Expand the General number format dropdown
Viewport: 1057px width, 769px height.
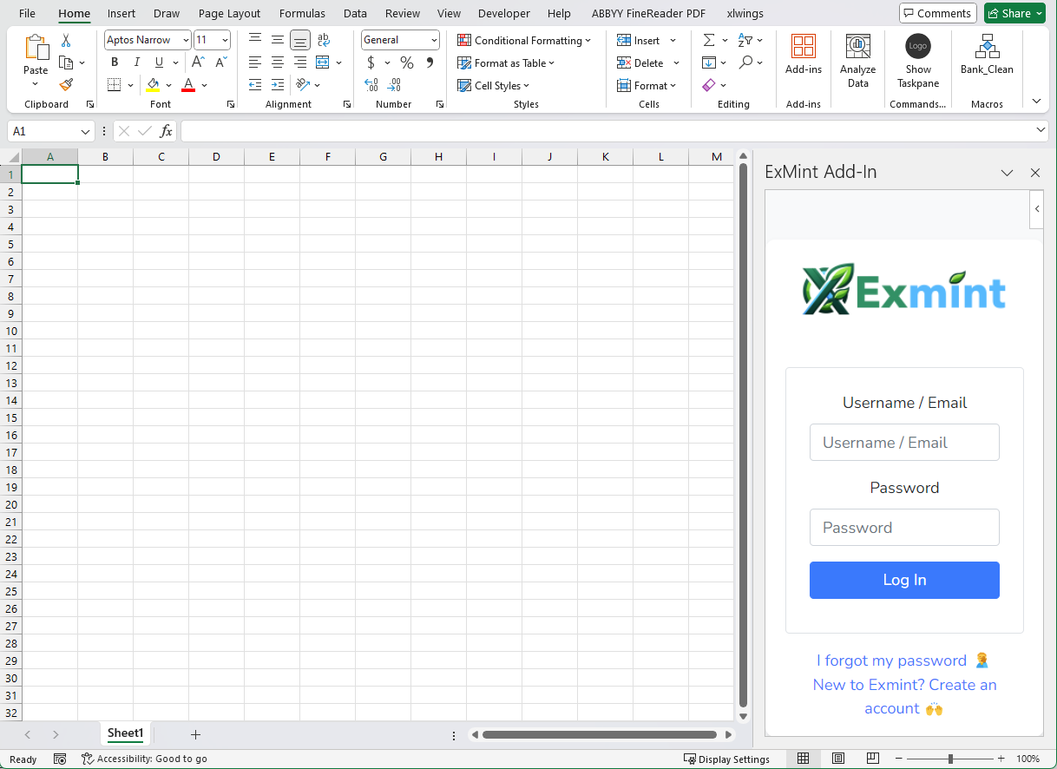(434, 40)
